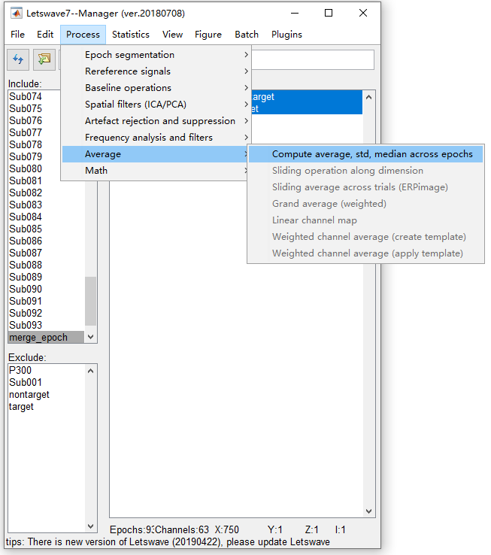Choose Grand average (weighted)
The height and width of the screenshot is (555, 491).
coord(365,204)
